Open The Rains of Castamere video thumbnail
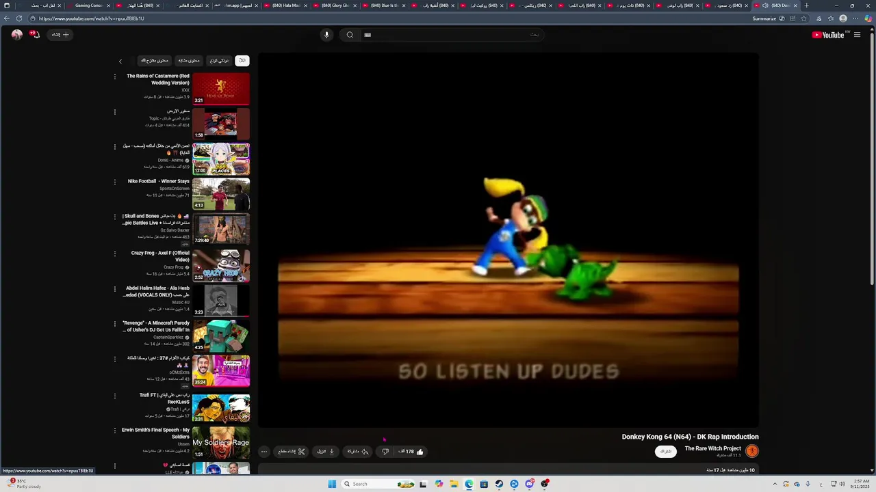Screen dimensions: 876x492 (221, 89)
